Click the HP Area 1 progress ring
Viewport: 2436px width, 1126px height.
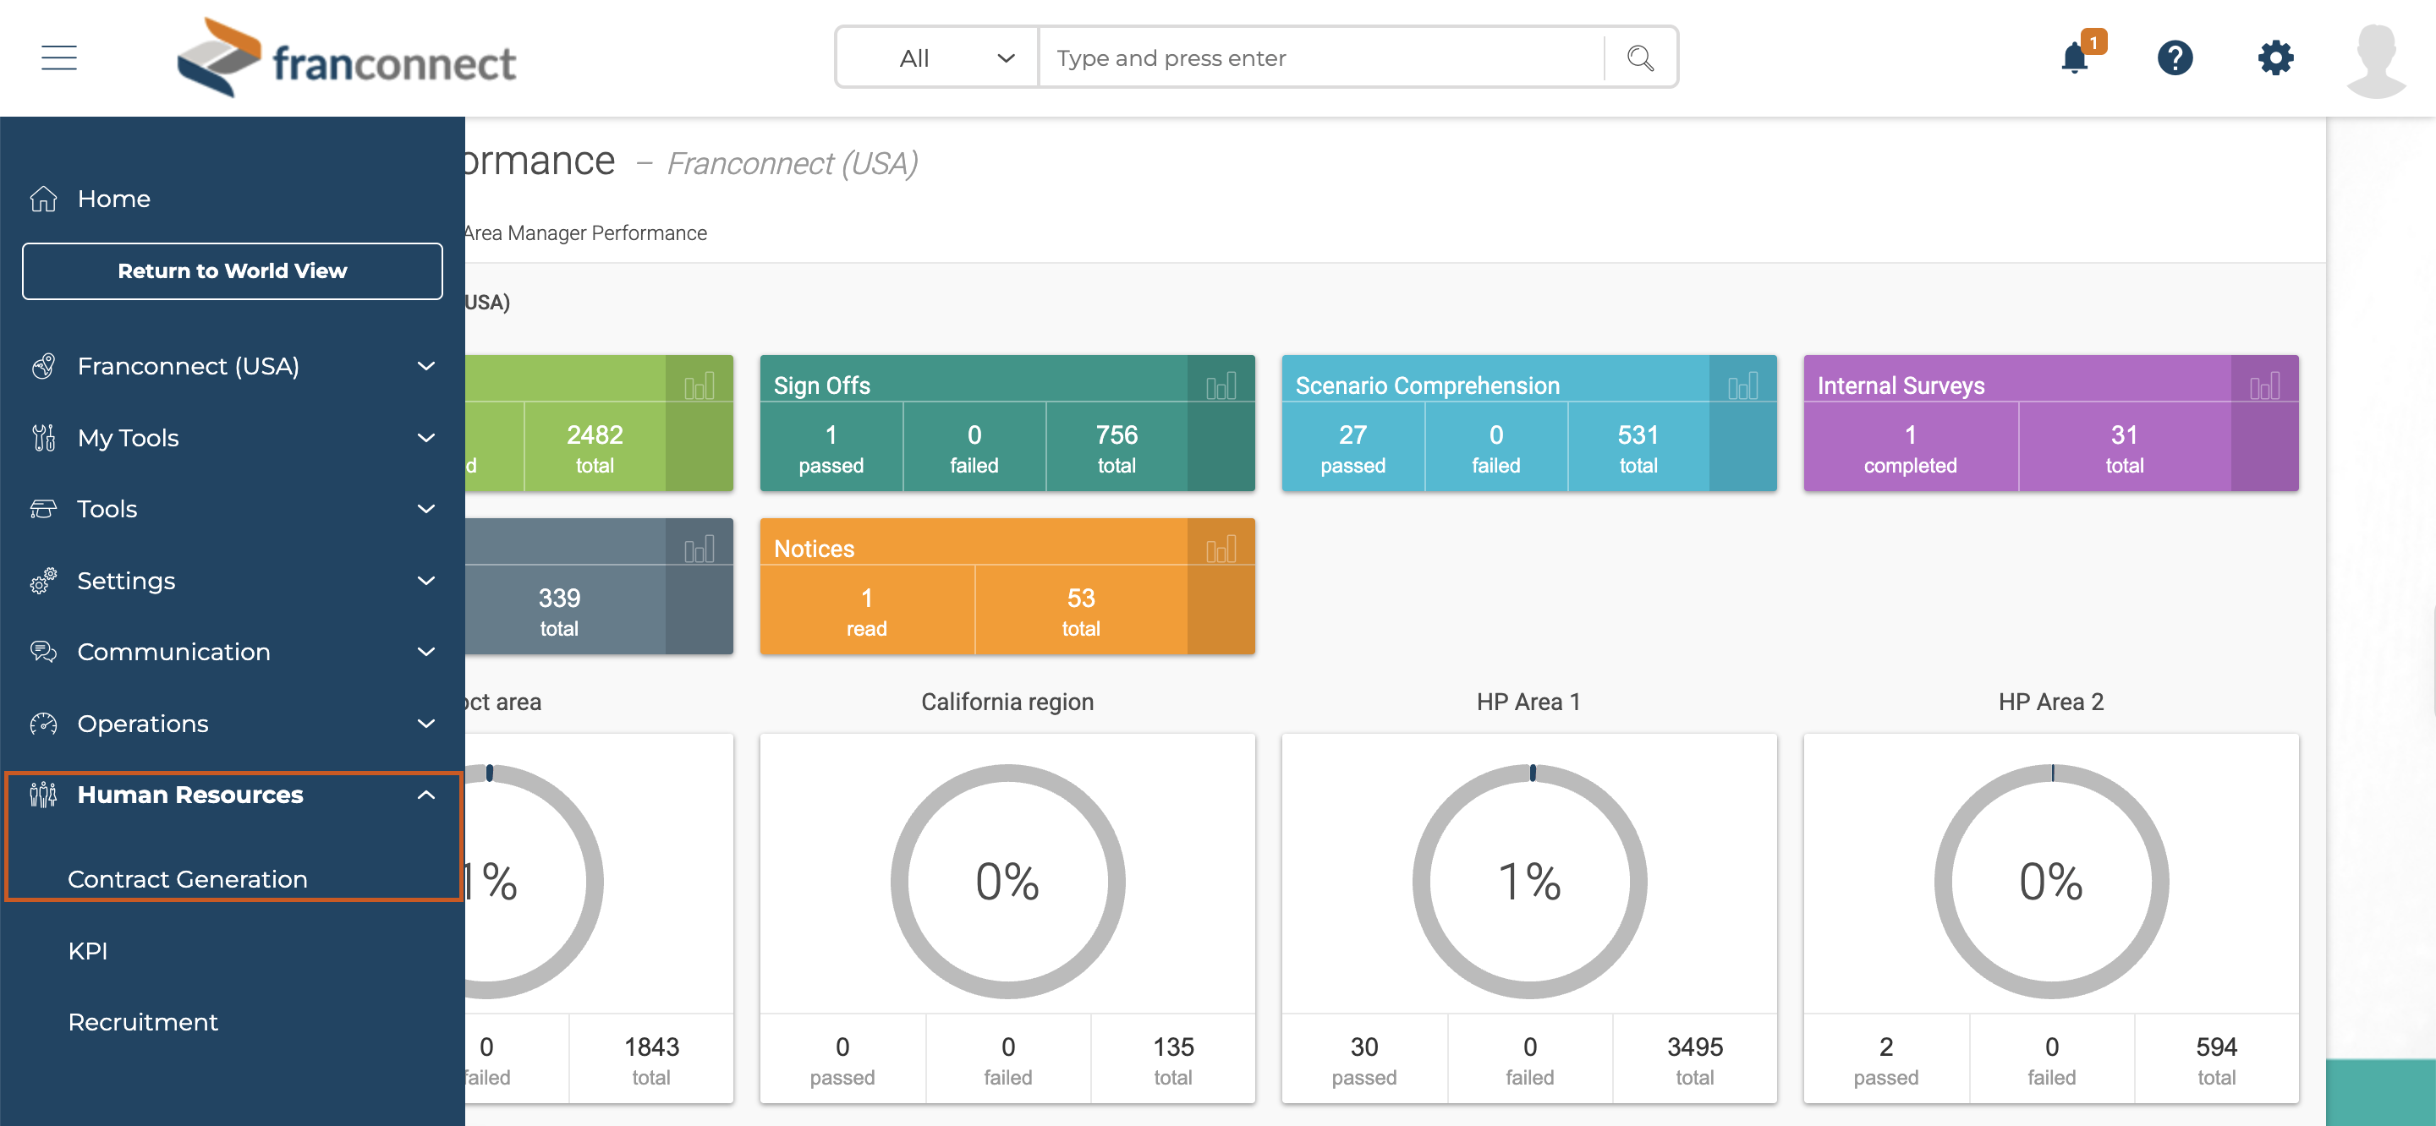1529,881
